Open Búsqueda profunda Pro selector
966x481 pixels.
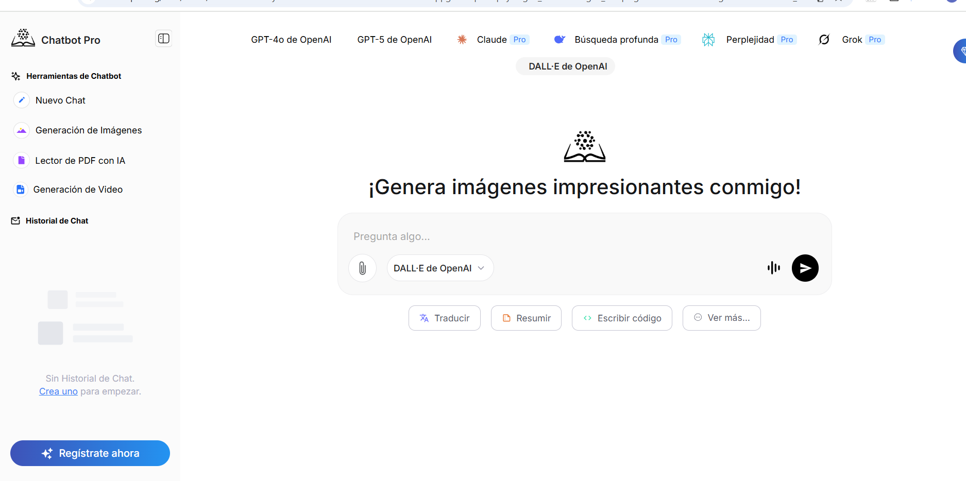tap(617, 39)
